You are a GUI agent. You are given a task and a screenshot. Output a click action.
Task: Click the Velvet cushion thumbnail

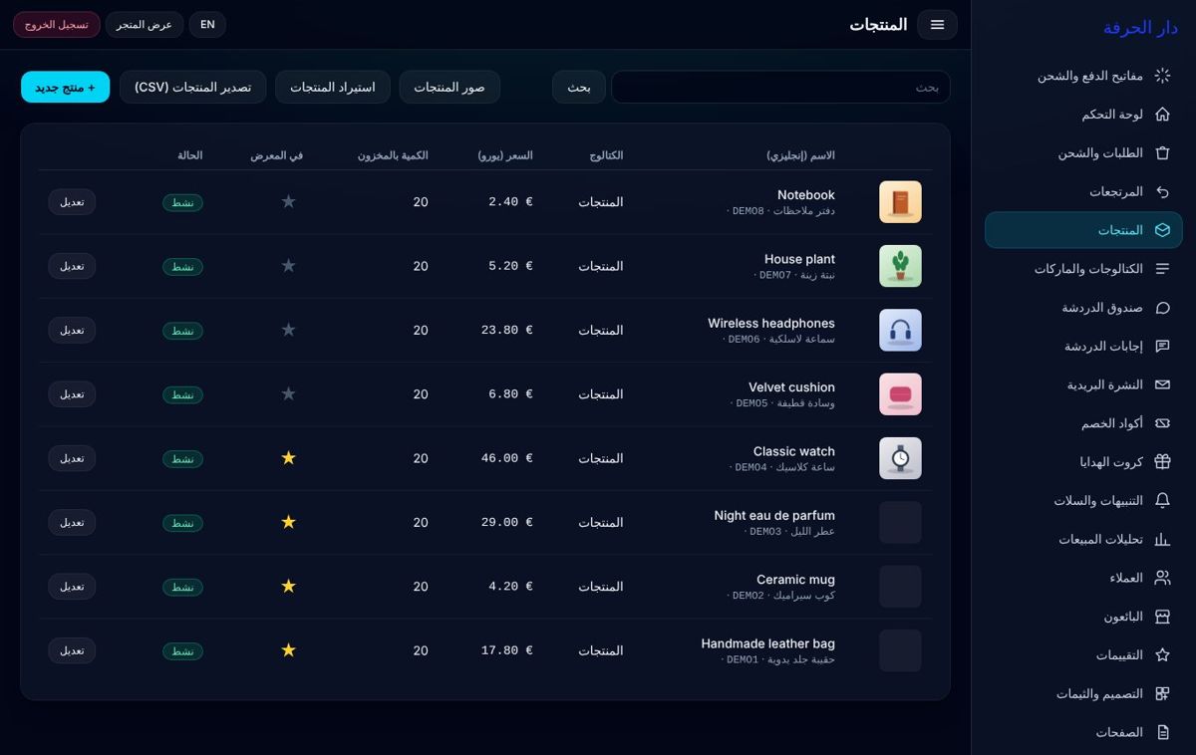[900, 394]
